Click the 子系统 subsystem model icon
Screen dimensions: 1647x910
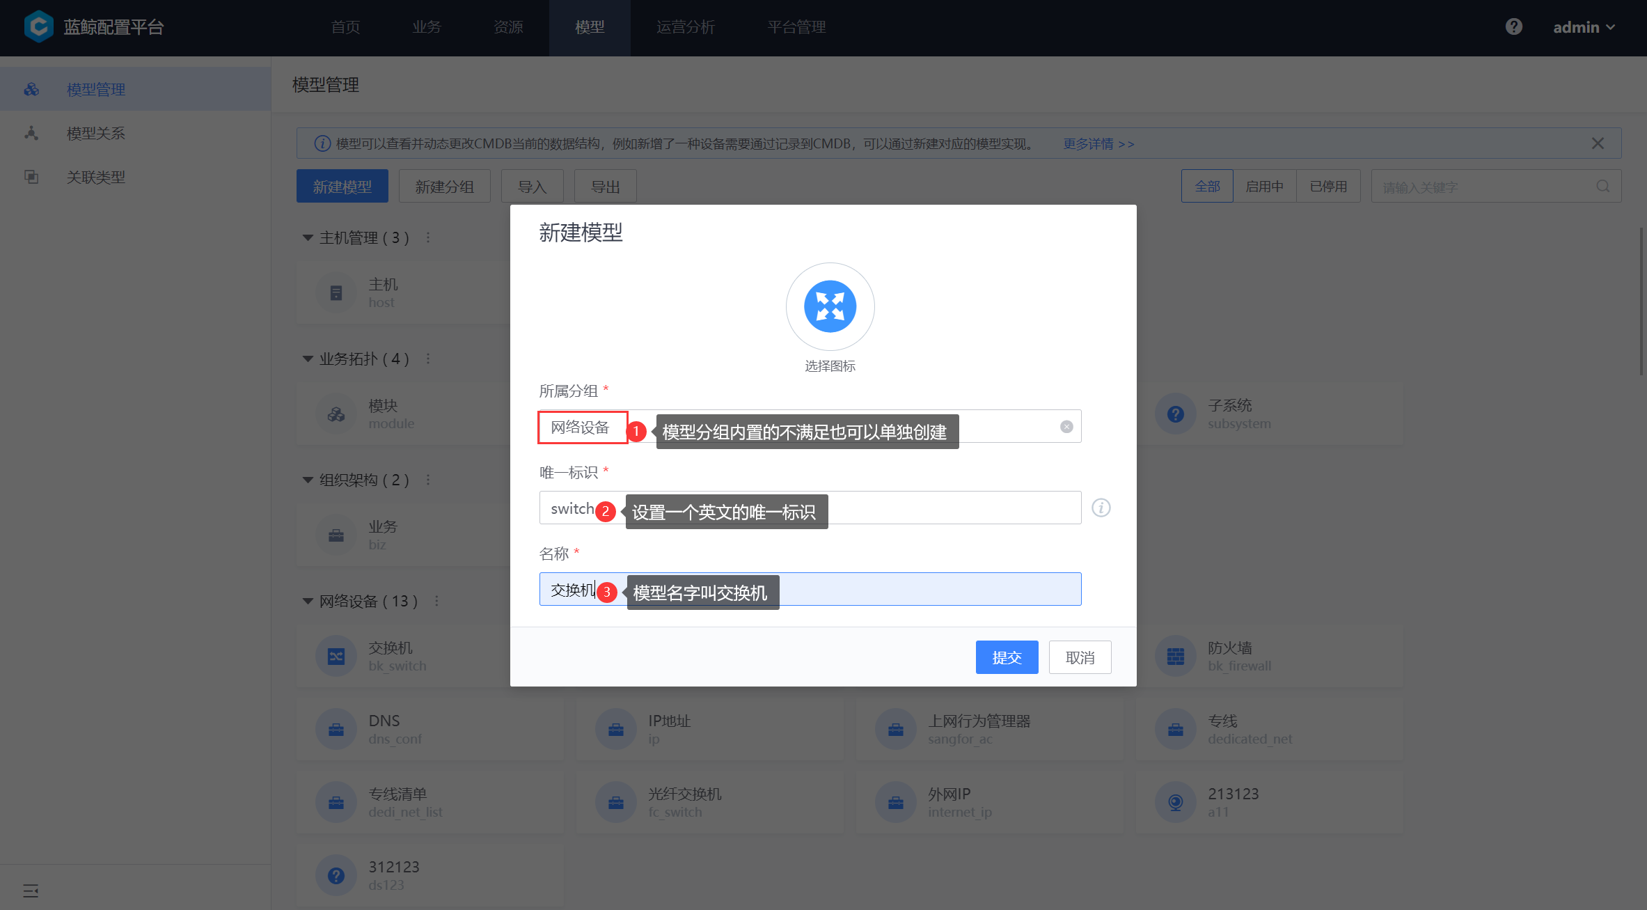1176,414
